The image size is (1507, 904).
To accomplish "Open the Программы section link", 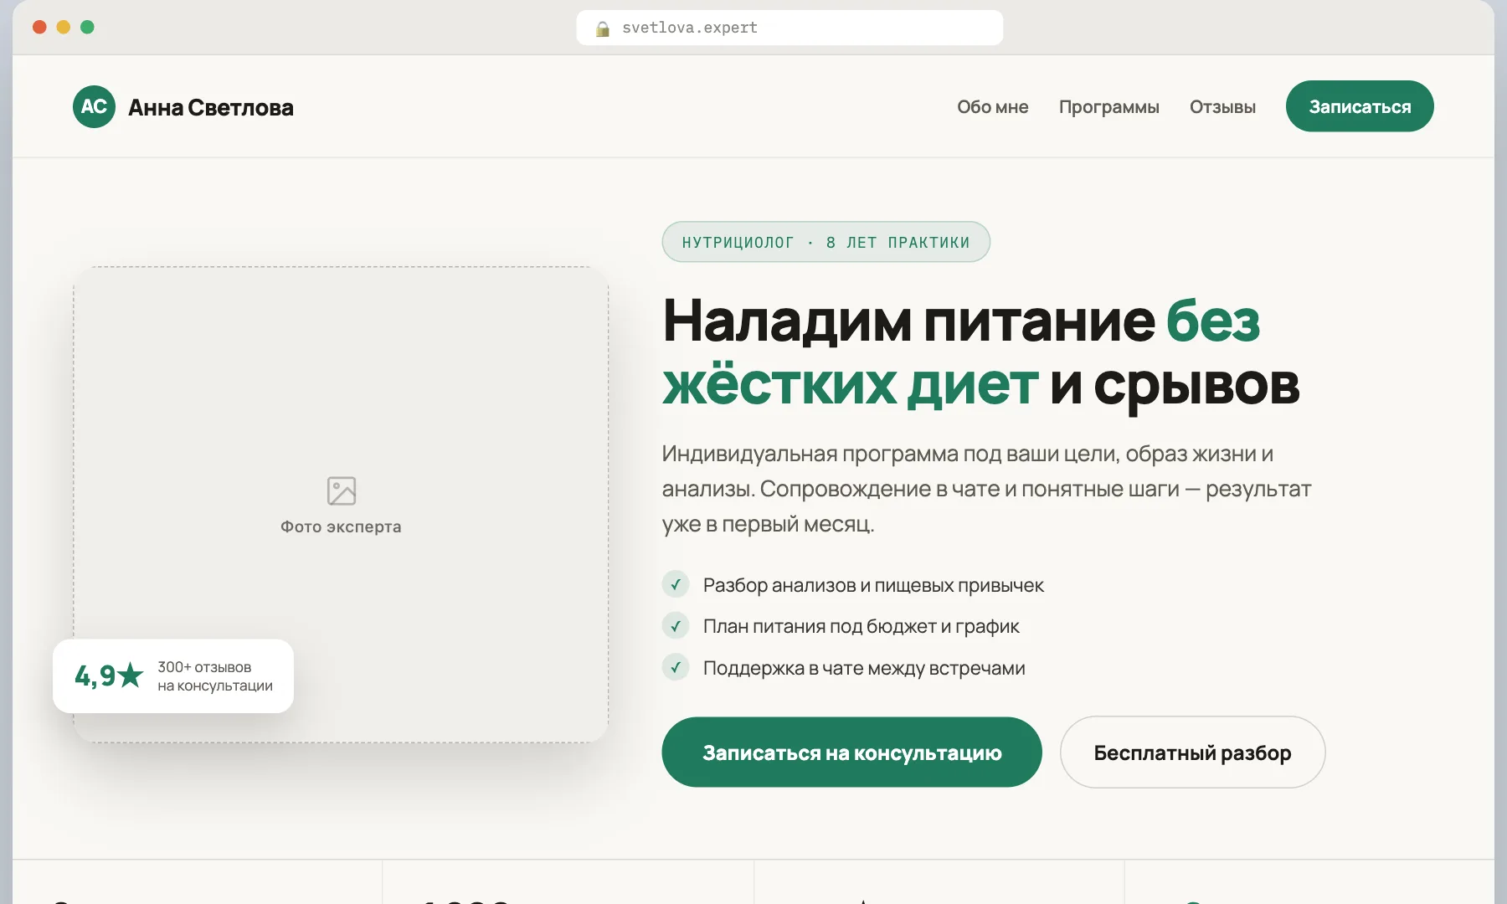I will coord(1108,106).
